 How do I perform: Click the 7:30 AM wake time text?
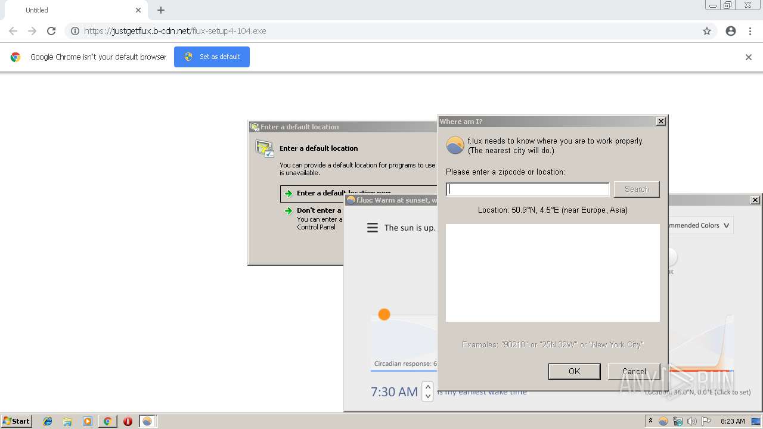tap(394, 391)
